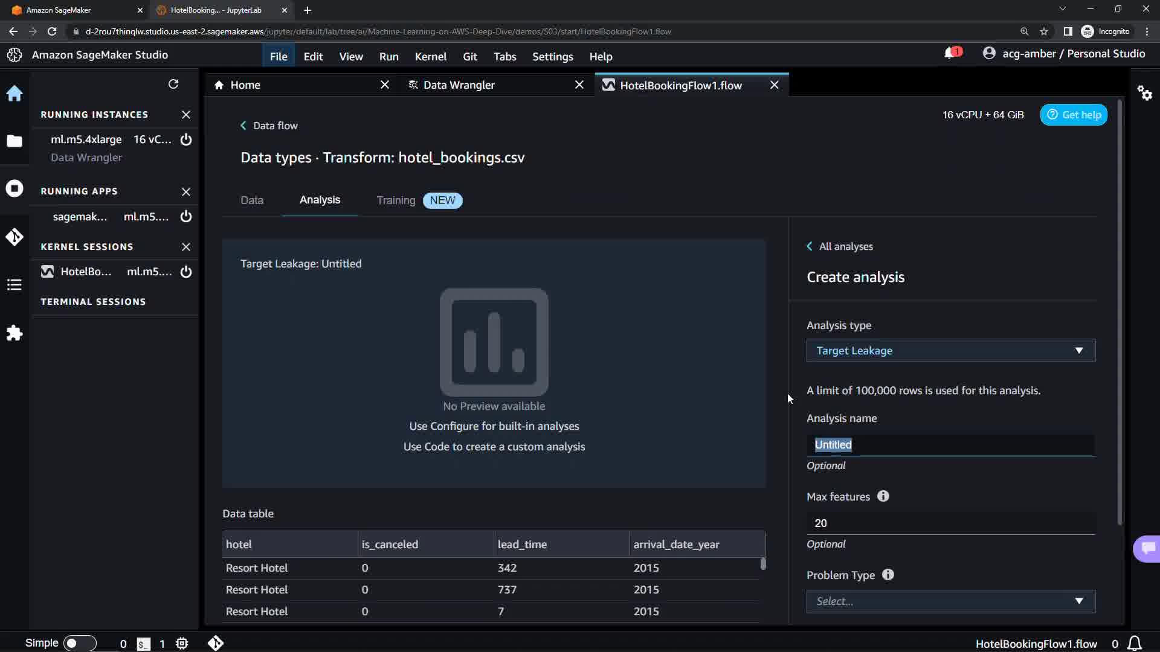This screenshot has height=652, width=1160.
Task: Refresh running instances list
Action: tap(173, 84)
